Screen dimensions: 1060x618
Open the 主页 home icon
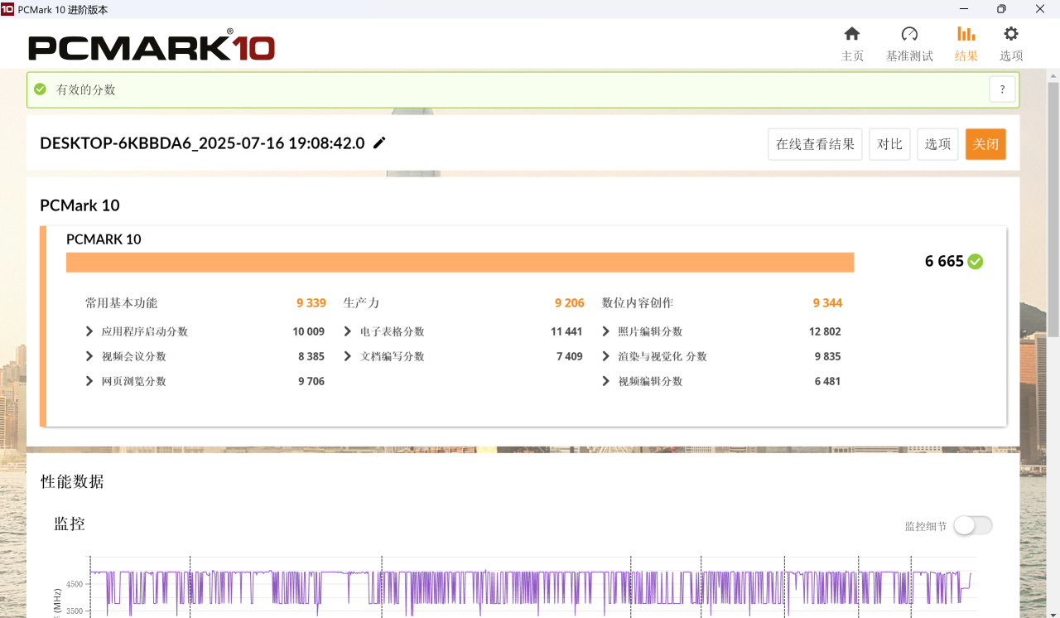pos(852,34)
